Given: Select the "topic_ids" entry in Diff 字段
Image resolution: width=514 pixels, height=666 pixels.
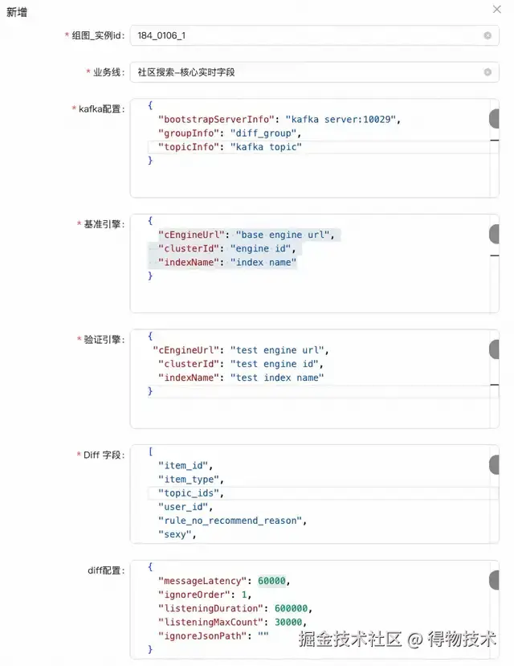Looking at the screenshot, I should [x=190, y=493].
